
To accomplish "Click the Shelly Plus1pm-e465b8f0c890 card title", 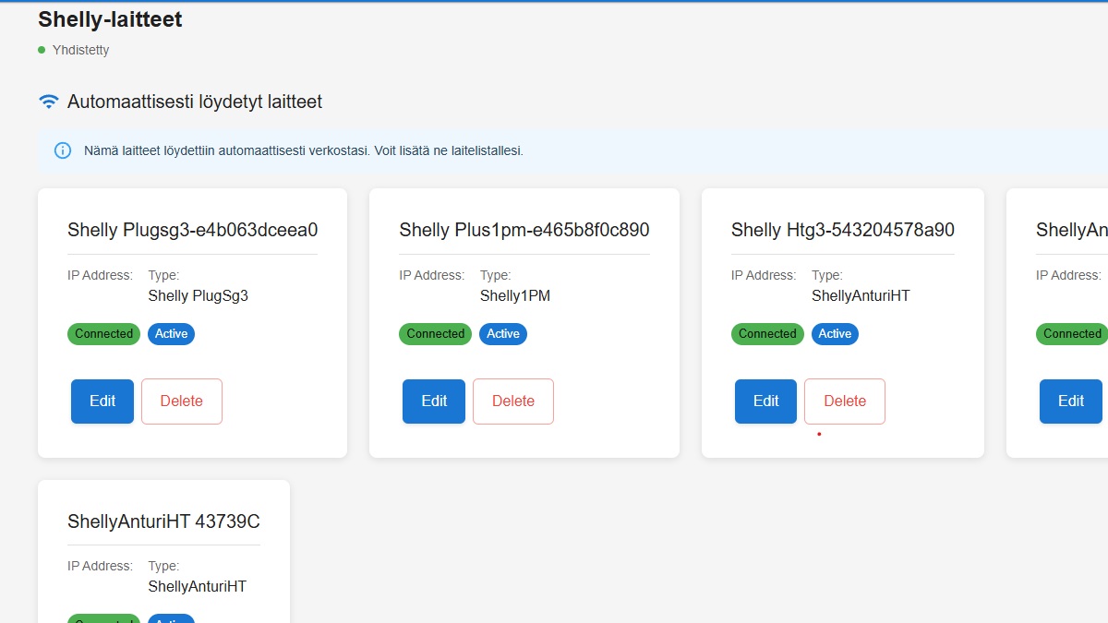I will (x=524, y=230).
